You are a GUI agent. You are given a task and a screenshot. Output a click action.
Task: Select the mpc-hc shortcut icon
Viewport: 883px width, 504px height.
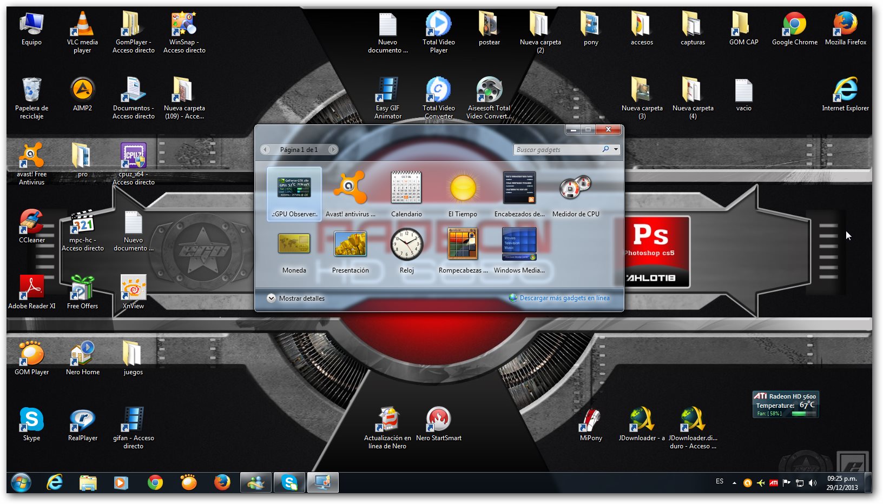(x=82, y=230)
